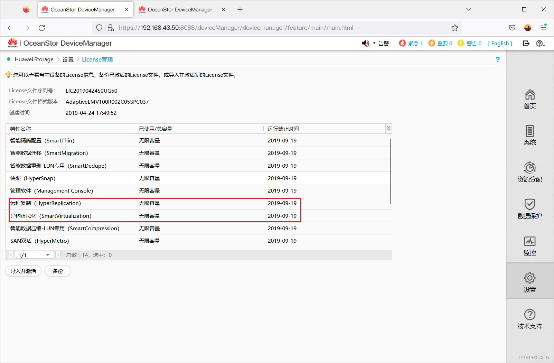Select the SAN双活 (HyperMetro) row
This screenshot has height=363, width=554.
[199, 241]
